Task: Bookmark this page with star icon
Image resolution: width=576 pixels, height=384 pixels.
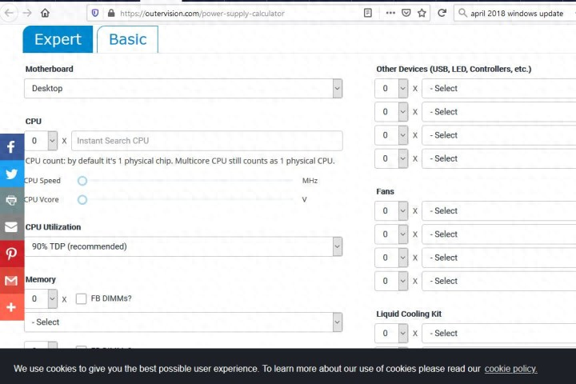Action: [x=422, y=13]
